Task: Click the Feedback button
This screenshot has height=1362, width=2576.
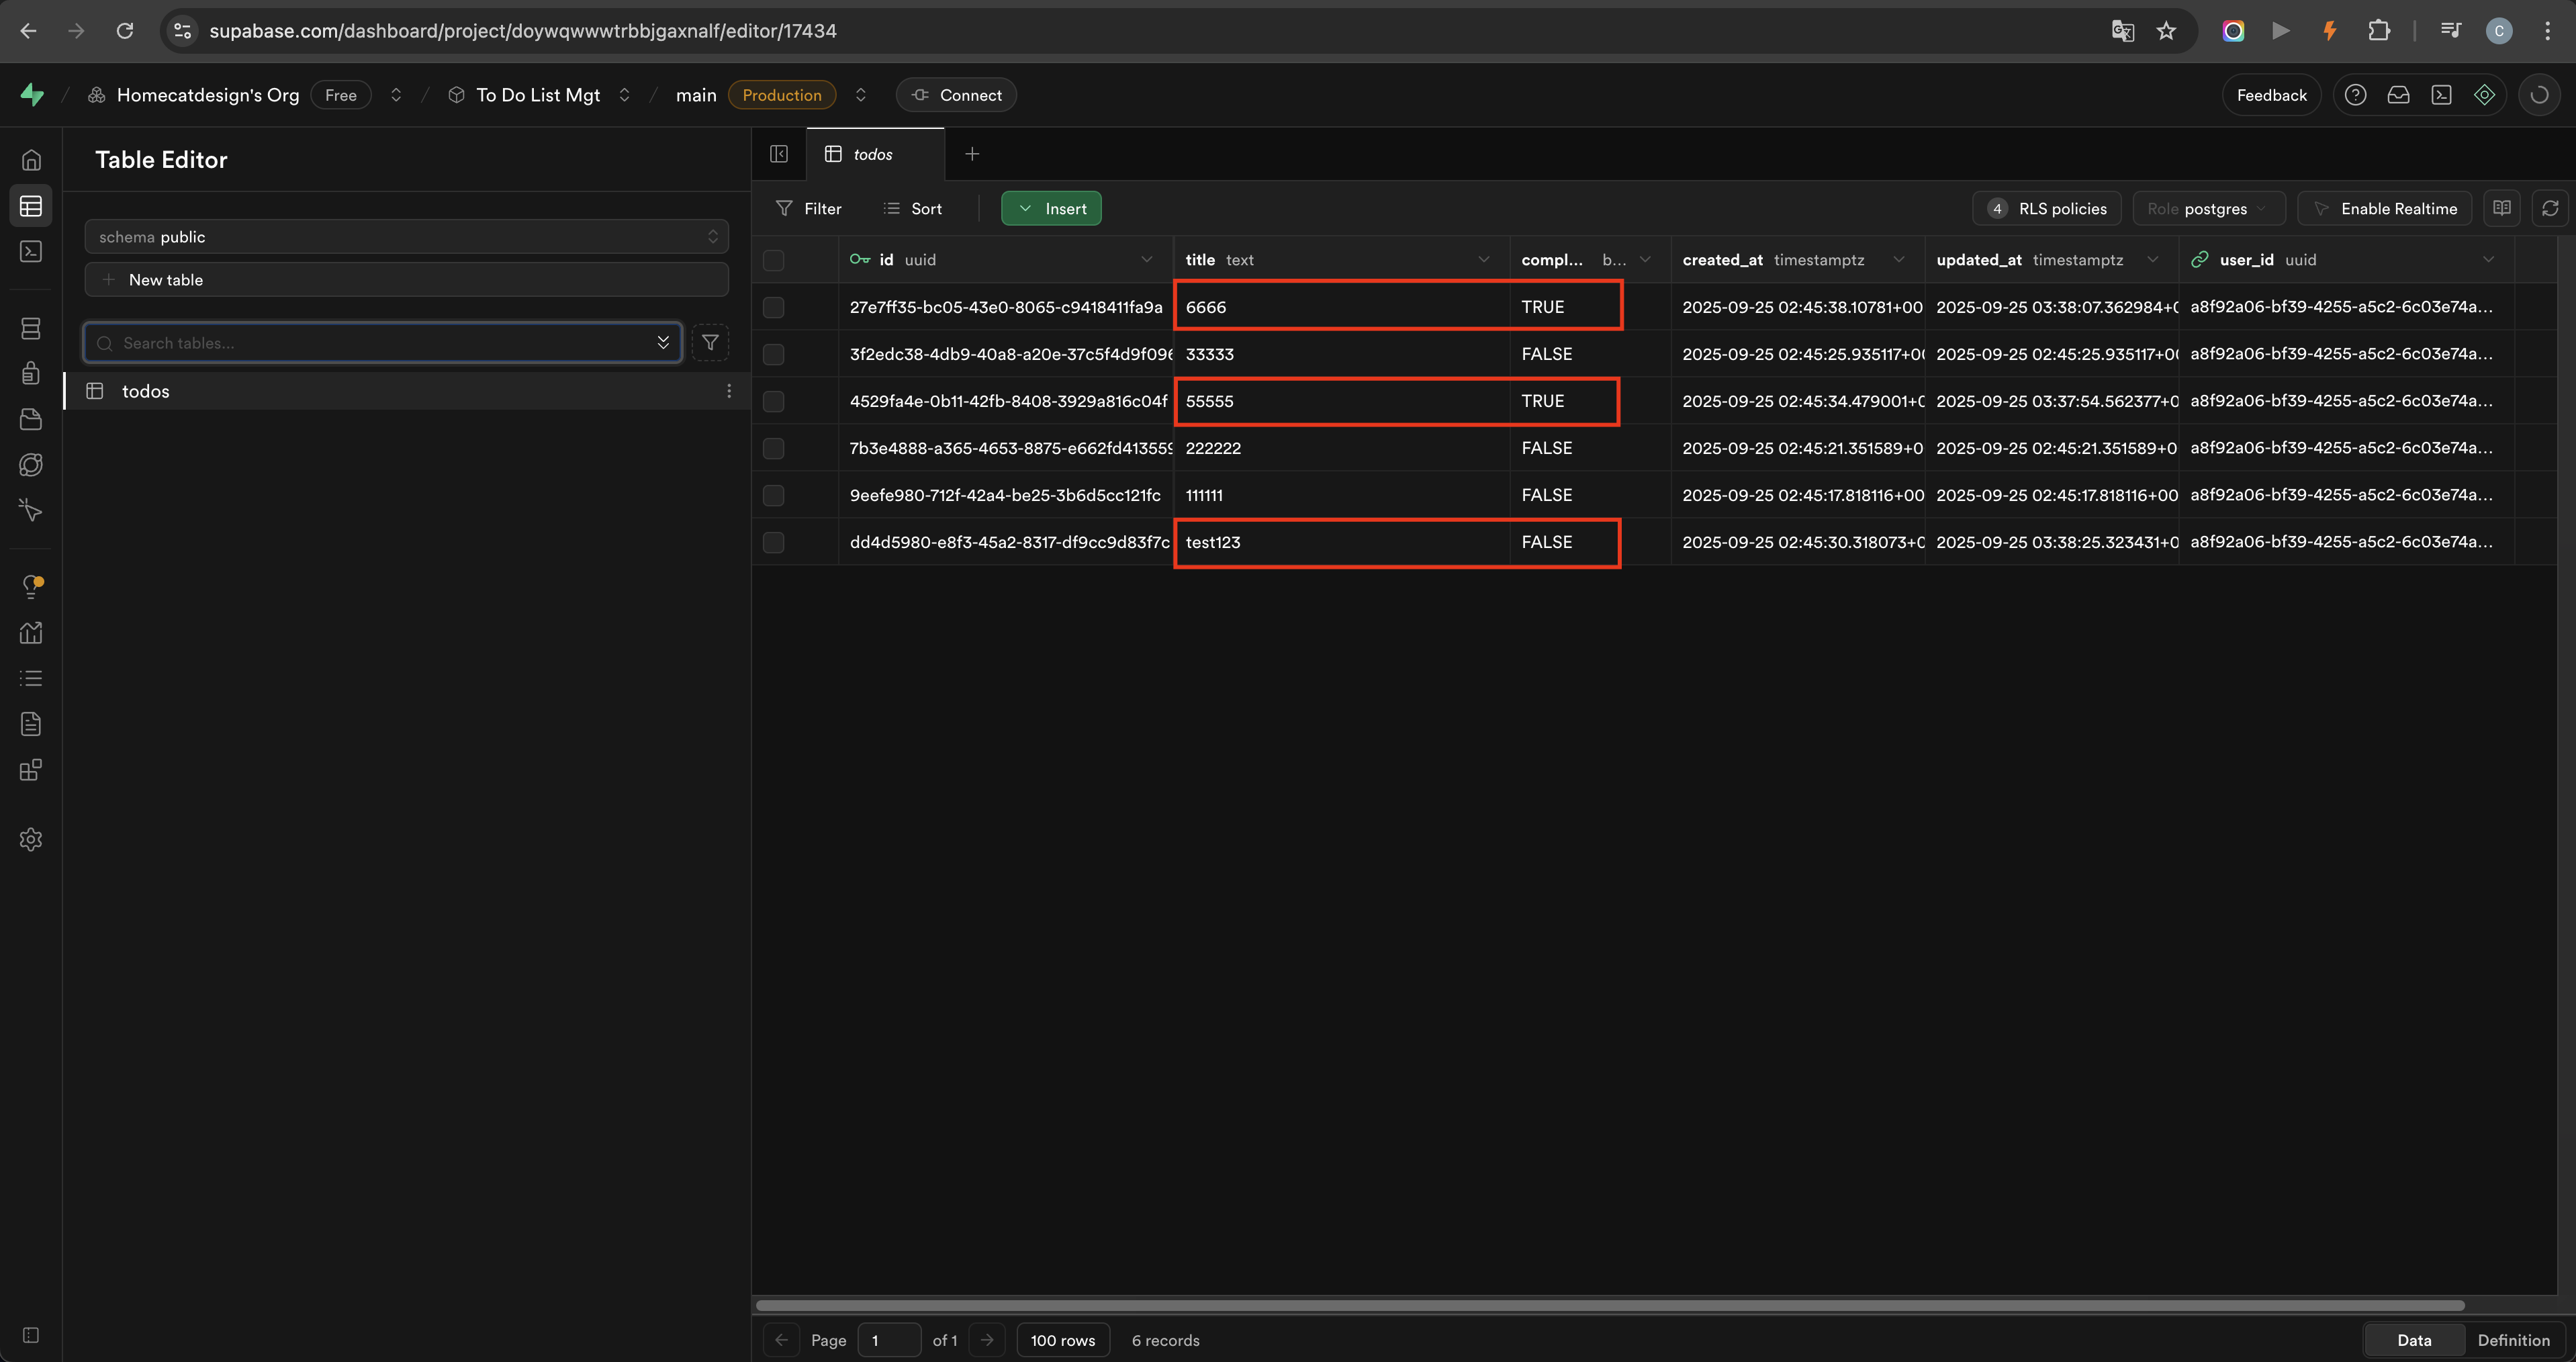Action: [2271, 95]
